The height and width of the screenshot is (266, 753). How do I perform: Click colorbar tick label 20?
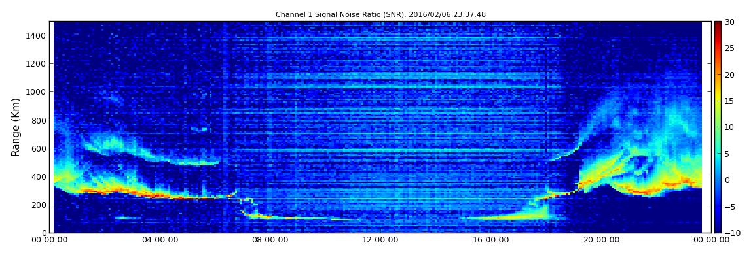coord(729,75)
